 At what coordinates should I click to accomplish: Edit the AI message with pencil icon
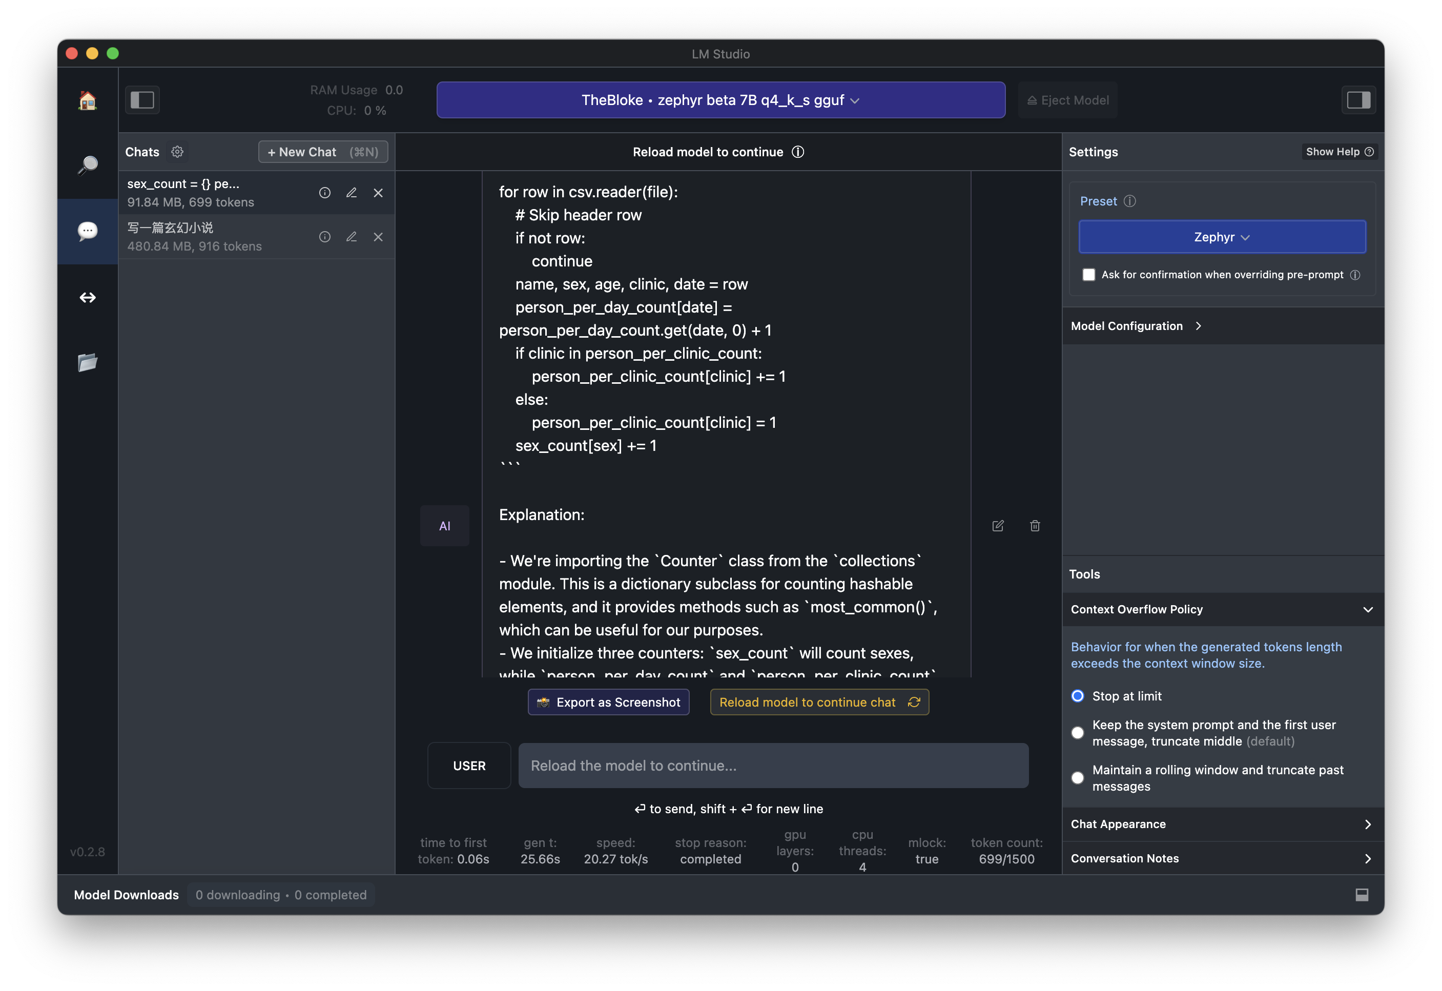(998, 526)
